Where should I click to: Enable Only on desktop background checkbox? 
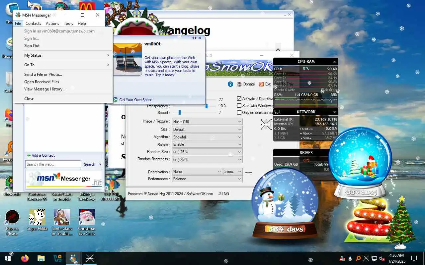click(239, 113)
